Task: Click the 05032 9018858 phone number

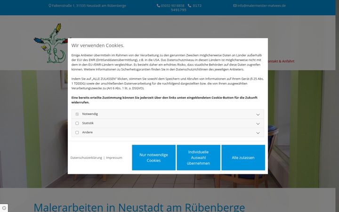Action: pos(172,6)
